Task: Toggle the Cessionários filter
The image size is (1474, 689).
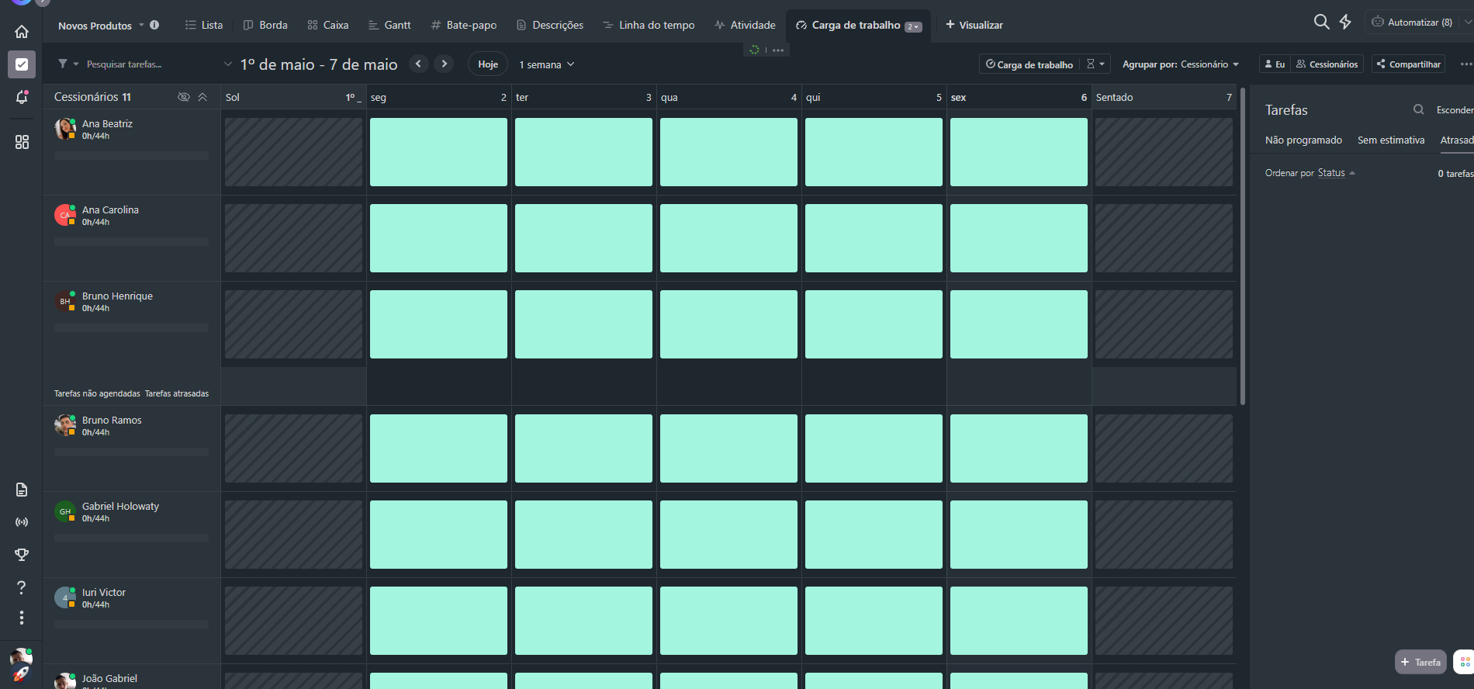Action: click(x=1327, y=64)
